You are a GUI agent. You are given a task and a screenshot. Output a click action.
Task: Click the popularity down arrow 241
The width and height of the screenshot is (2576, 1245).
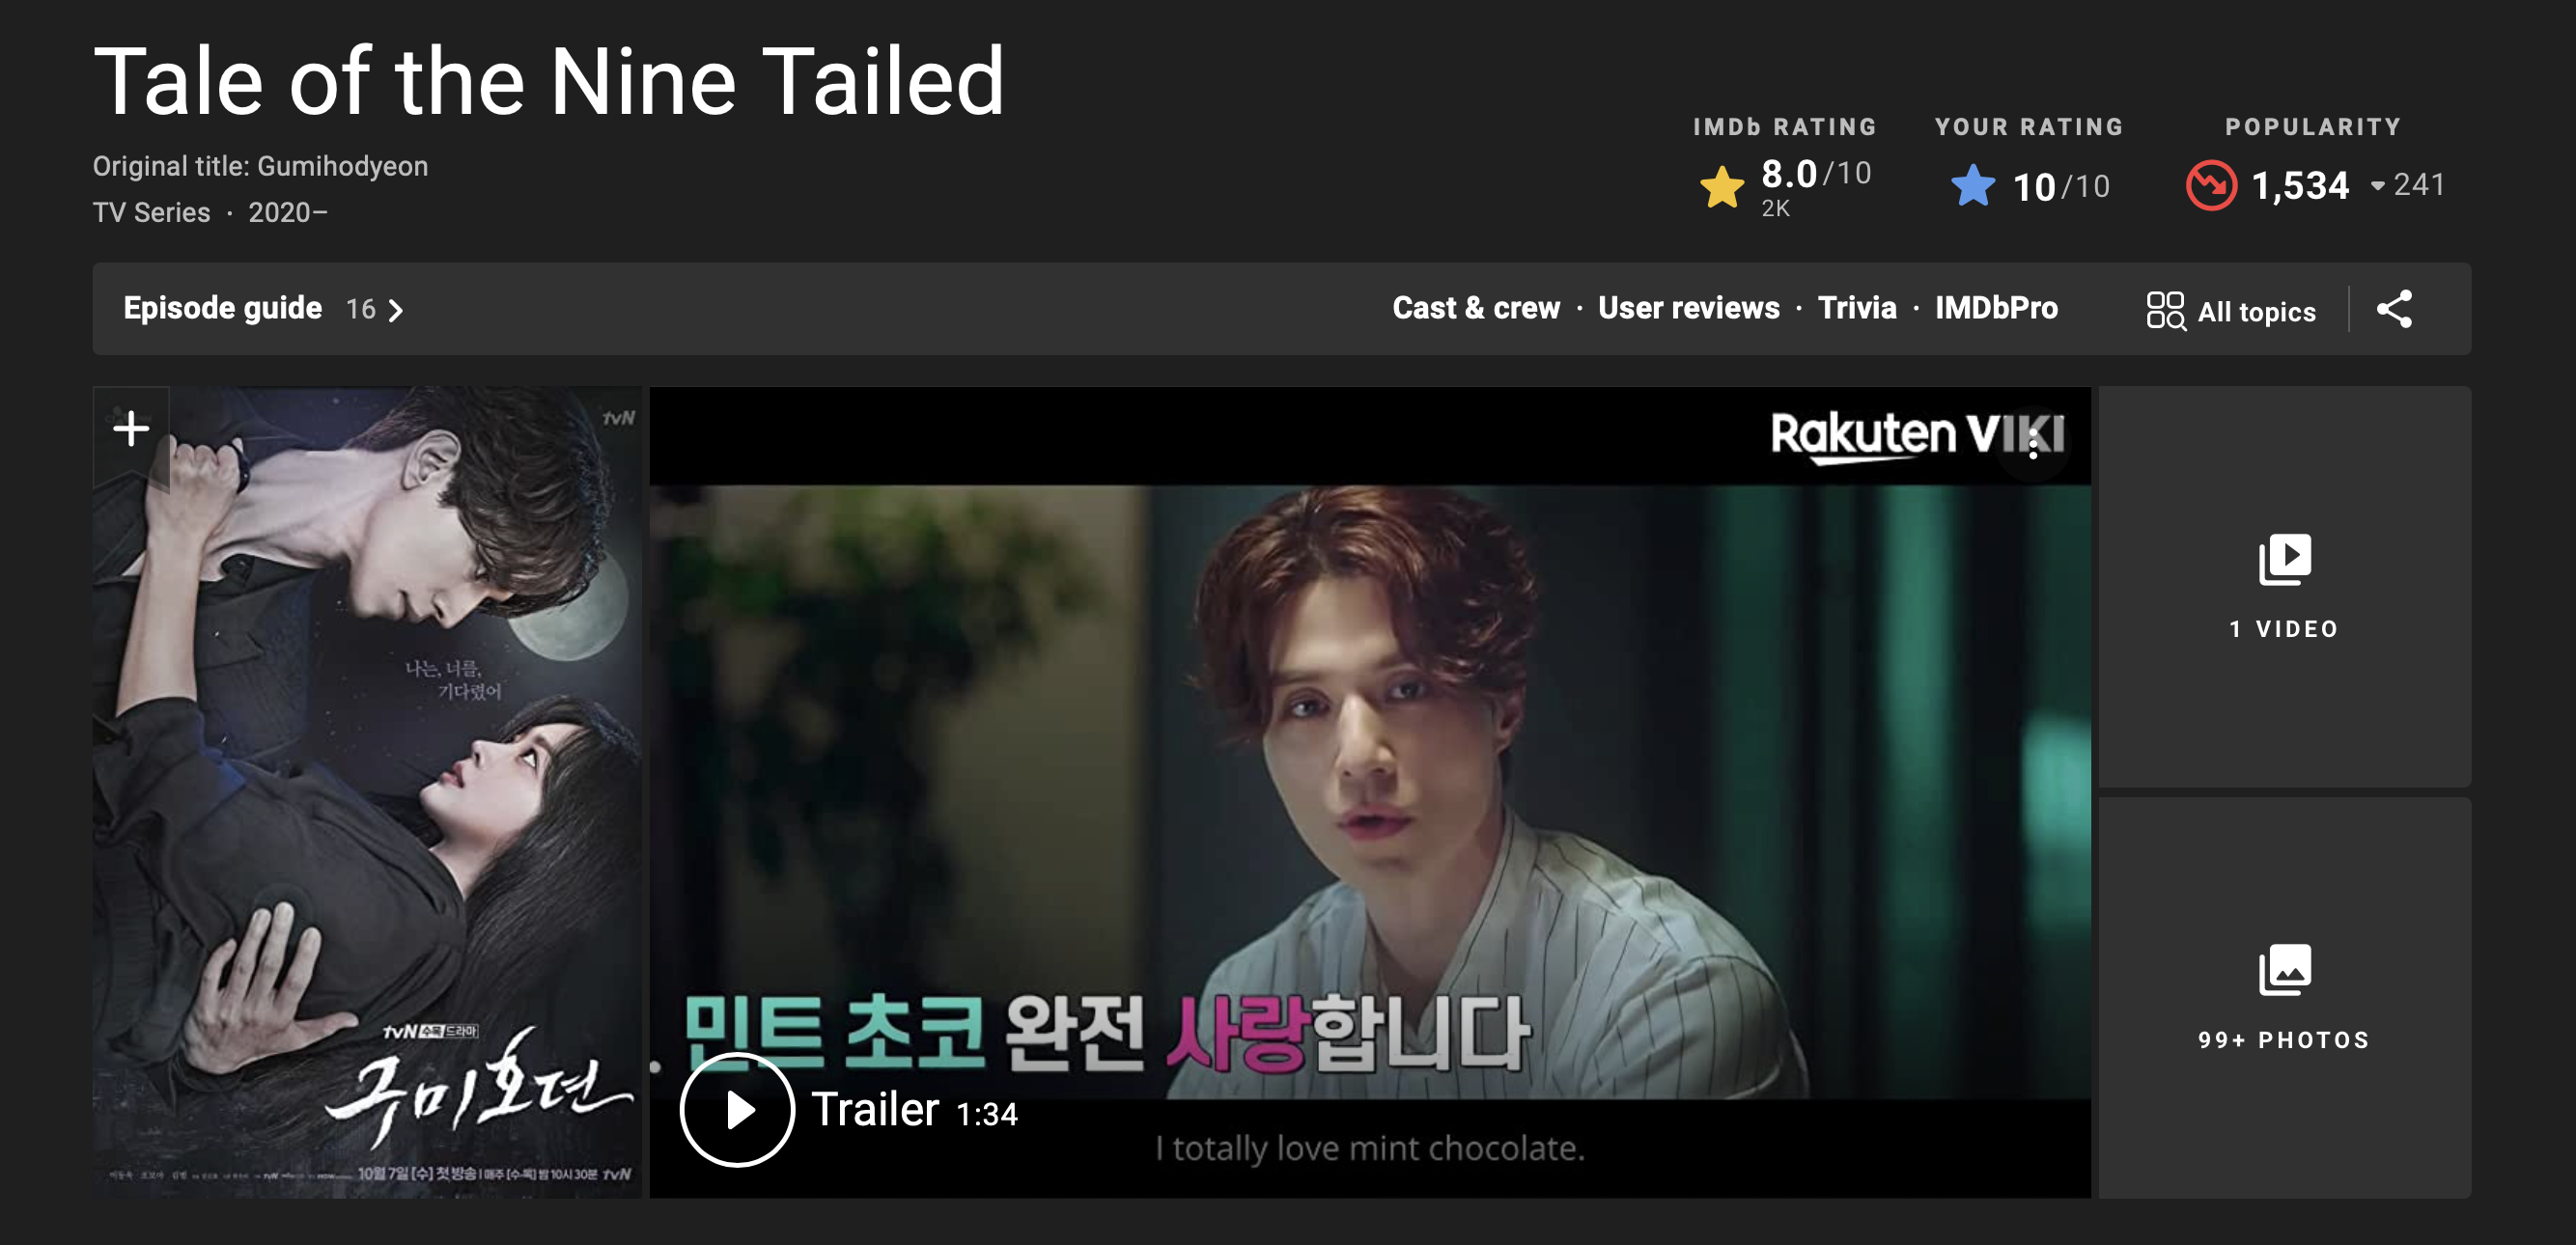pyautogui.click(x=2407, y=185)
